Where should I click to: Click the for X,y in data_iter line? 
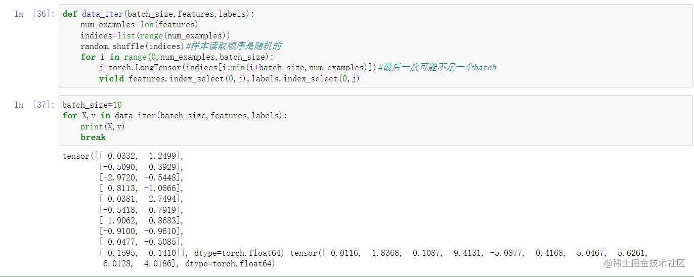(x=175, y=115)
